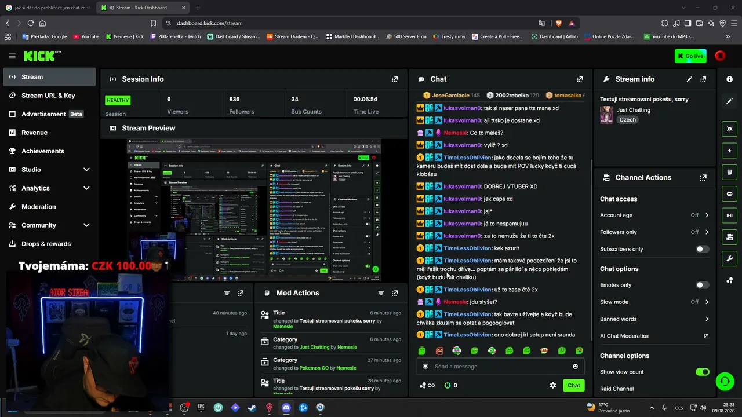Open the browser tab list dropdown
742x417 pixels.
tap(683, 8)
